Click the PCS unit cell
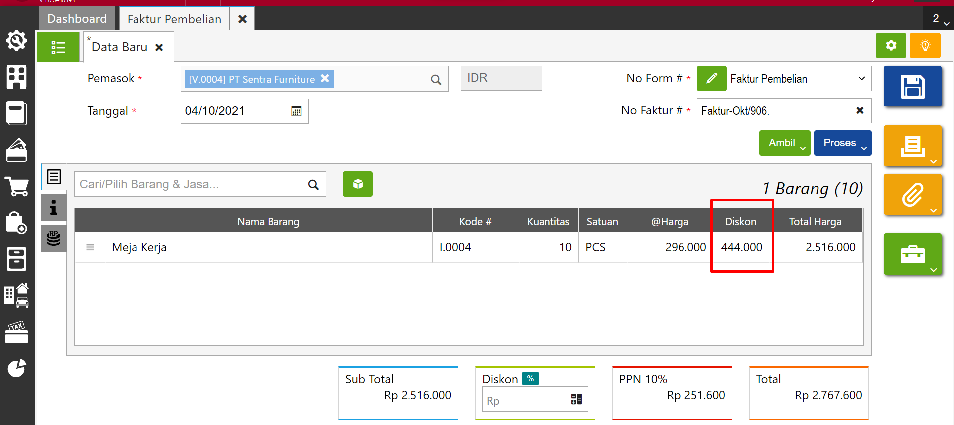 [x=602, y=247]
